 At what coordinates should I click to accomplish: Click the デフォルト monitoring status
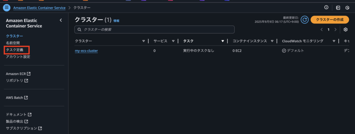(x=293, y=51)
